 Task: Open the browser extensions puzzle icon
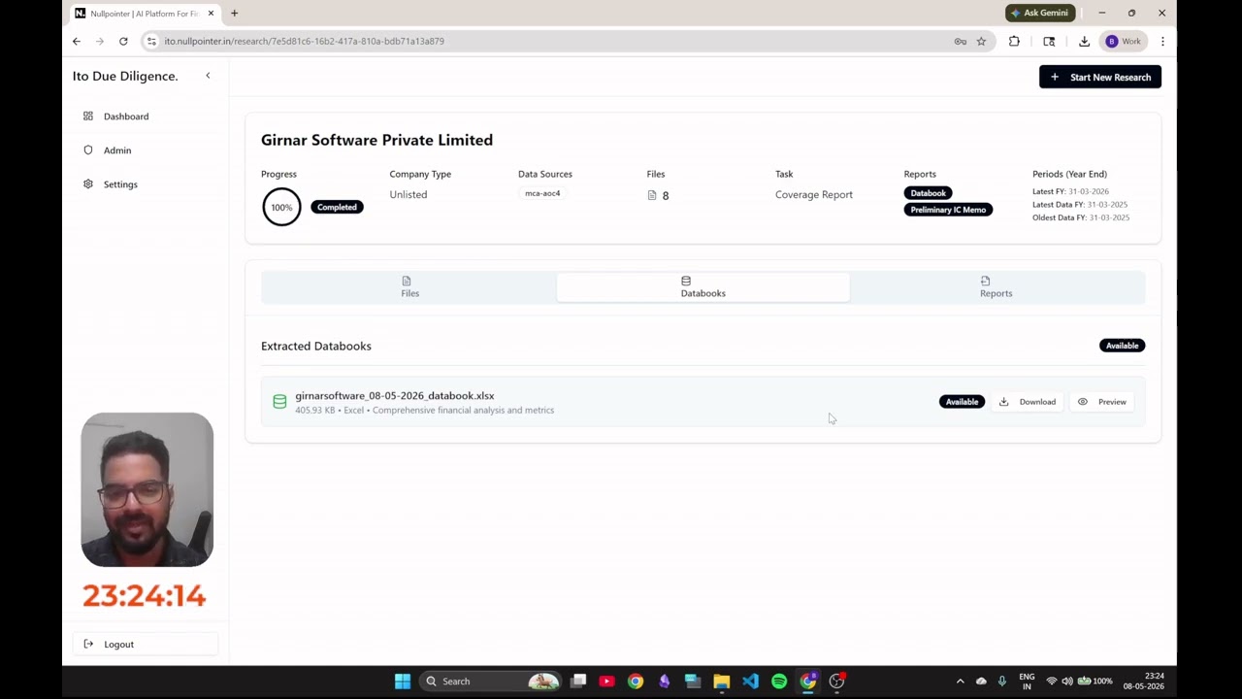point(1014,41)
